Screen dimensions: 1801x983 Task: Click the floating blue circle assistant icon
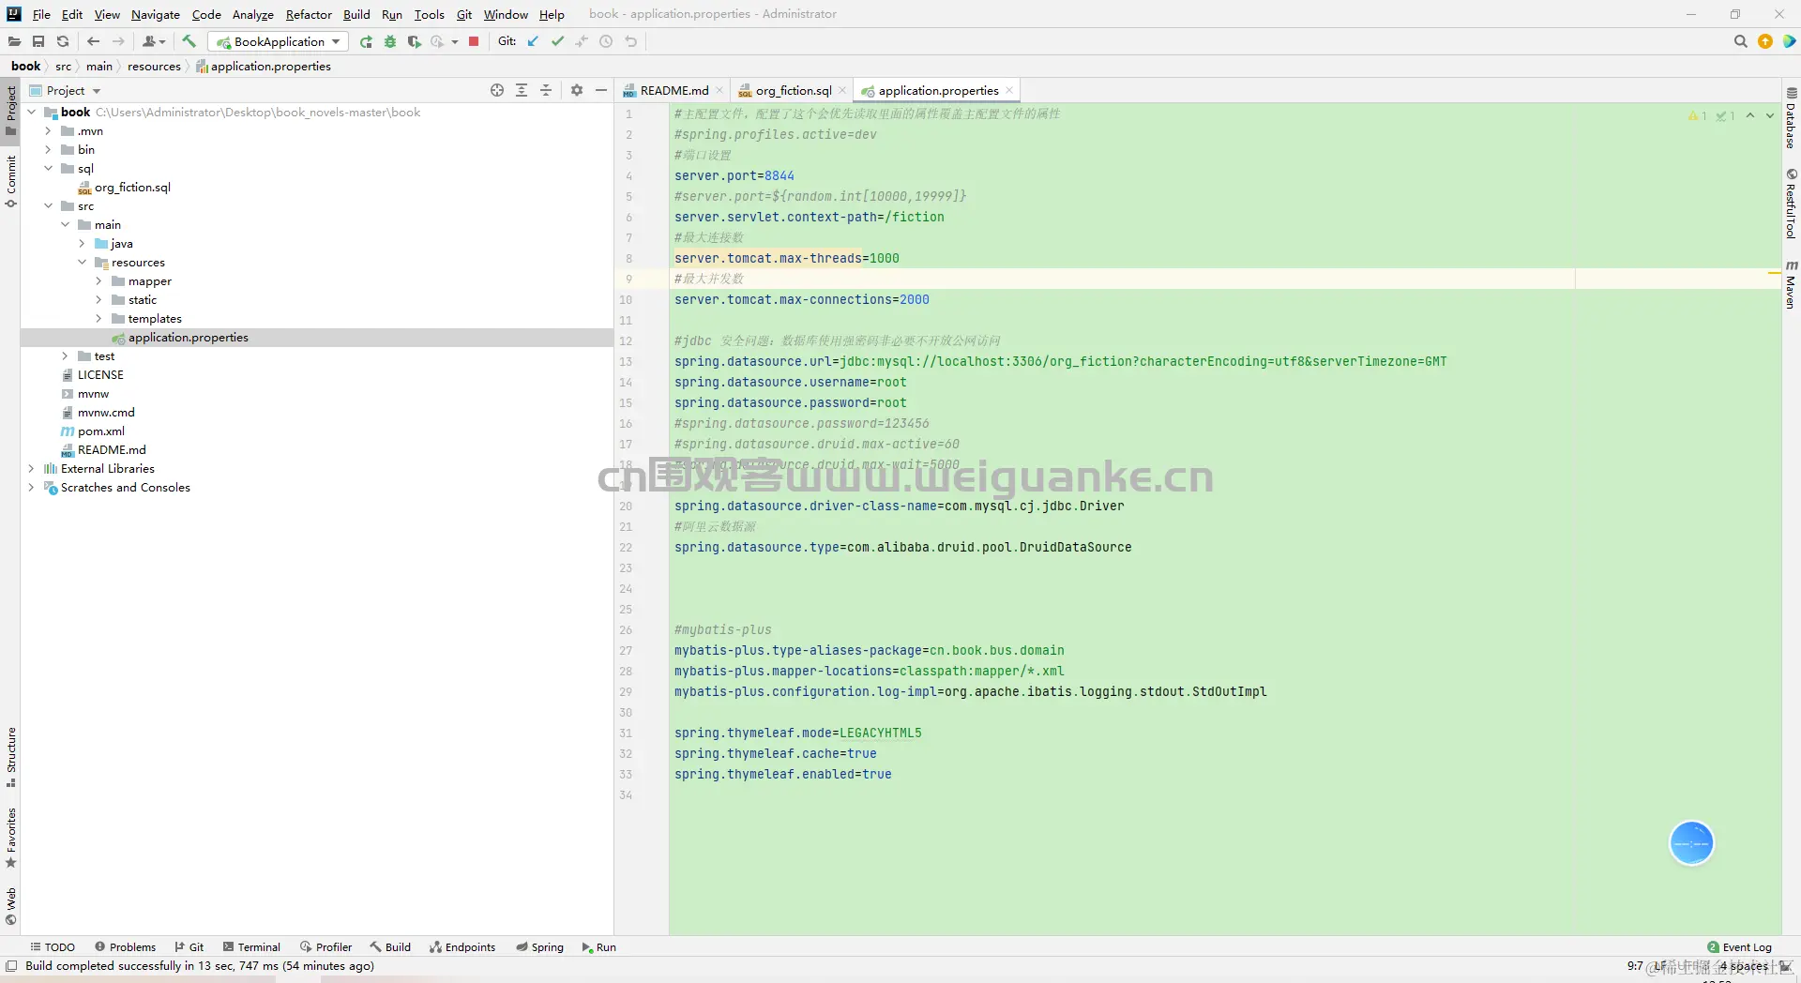click(1691, 843)
